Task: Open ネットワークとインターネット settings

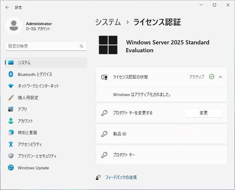Action: point(38,86)
